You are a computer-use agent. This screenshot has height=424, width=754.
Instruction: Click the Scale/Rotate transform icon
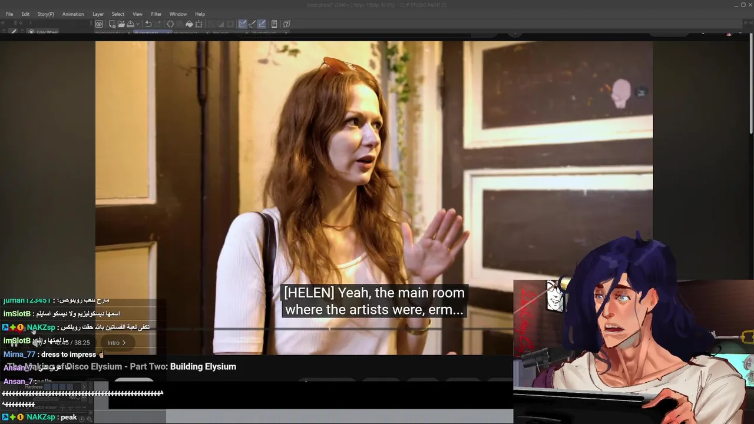tap(199, 24)
